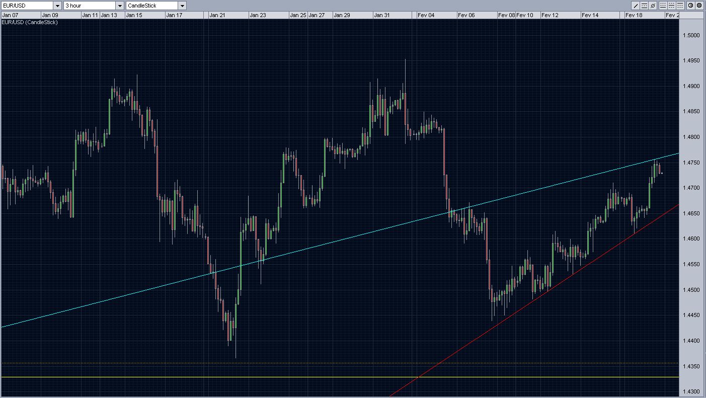The height and width of the screenshot is (398, 706).
Task: Select the dotted yellow horizontal line
Action: [339, 363]
